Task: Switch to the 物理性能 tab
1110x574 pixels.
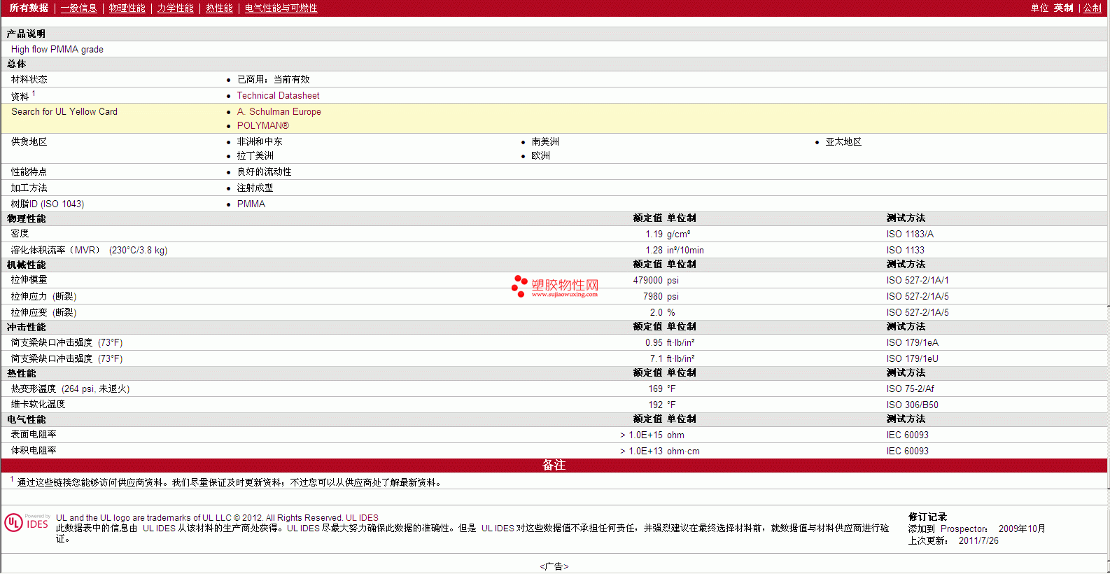Action: click(127, 8)
